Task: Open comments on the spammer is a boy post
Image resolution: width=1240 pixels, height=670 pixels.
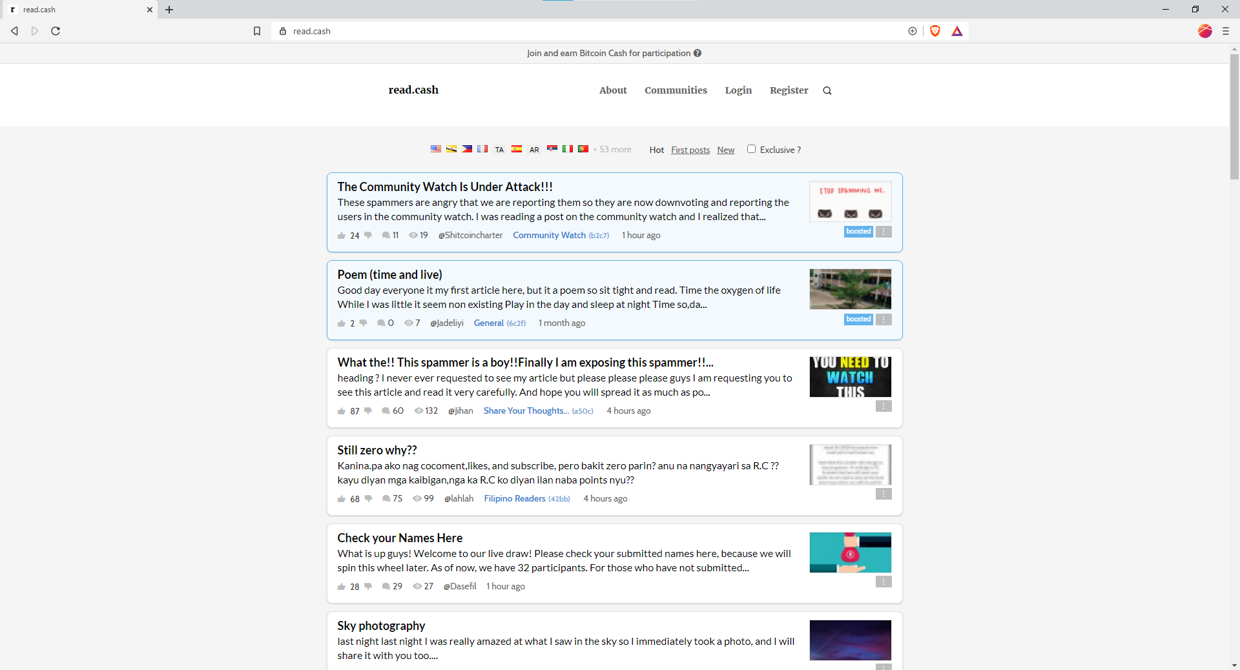Action: [x=393, y=411]
